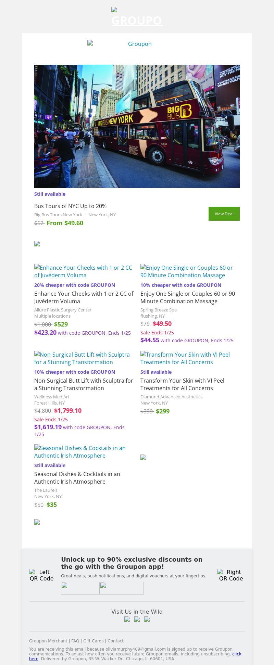The image size is (274, 665).
Task: Click Groupon Merchant footer link
Action: 48,641
